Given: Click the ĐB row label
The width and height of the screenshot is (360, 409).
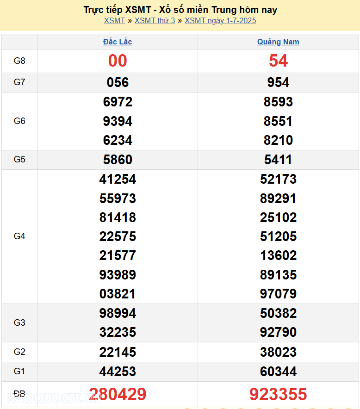Looking at the screenshot, I should [19, 394].
